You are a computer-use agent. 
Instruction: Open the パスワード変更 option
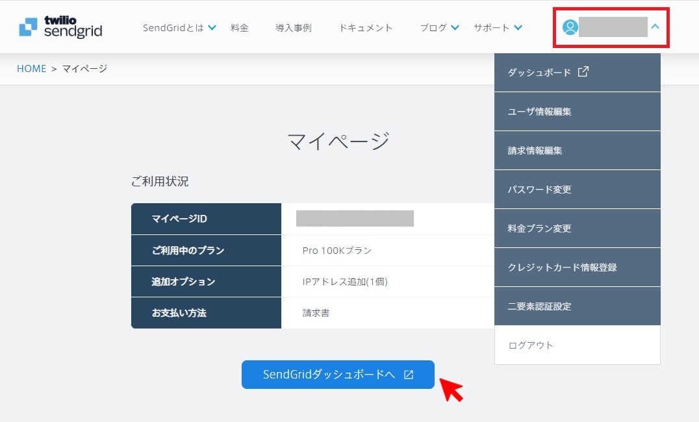tap(539, 189)
